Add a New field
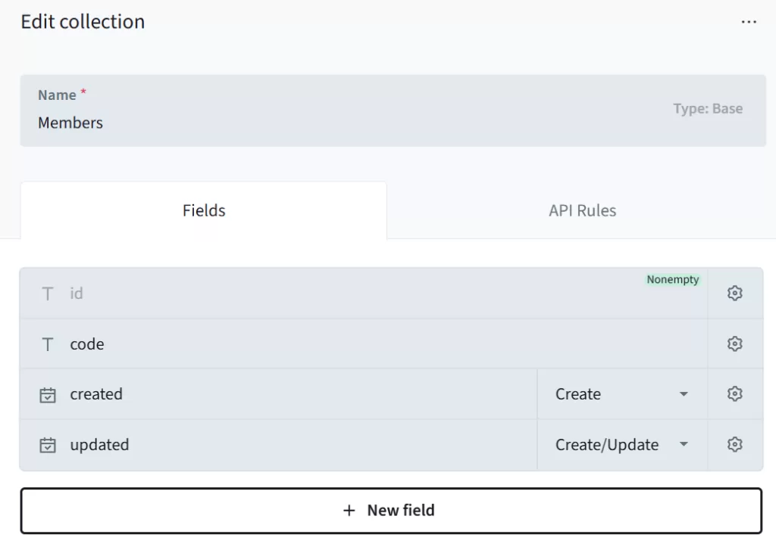Image resolution: width=776 pixels, height=544 pixels. tap(390, 511)
